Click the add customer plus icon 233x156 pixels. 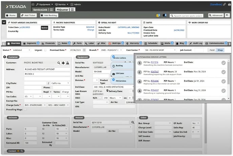(x=63, y=63)
